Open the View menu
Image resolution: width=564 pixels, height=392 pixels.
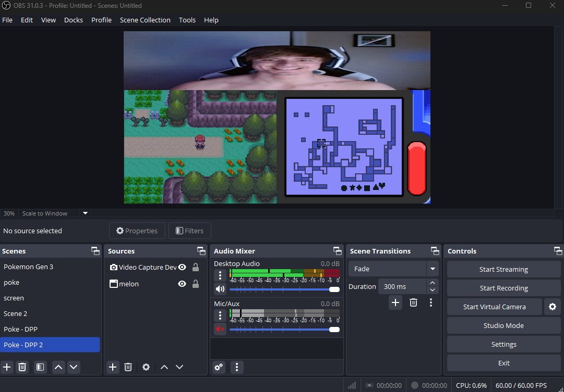tap(48, 20)
